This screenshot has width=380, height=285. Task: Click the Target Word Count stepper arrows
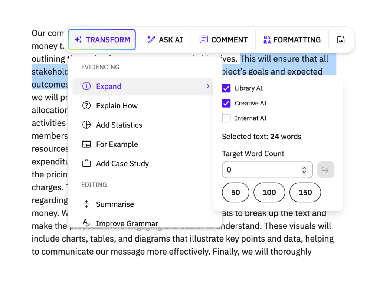304,170
